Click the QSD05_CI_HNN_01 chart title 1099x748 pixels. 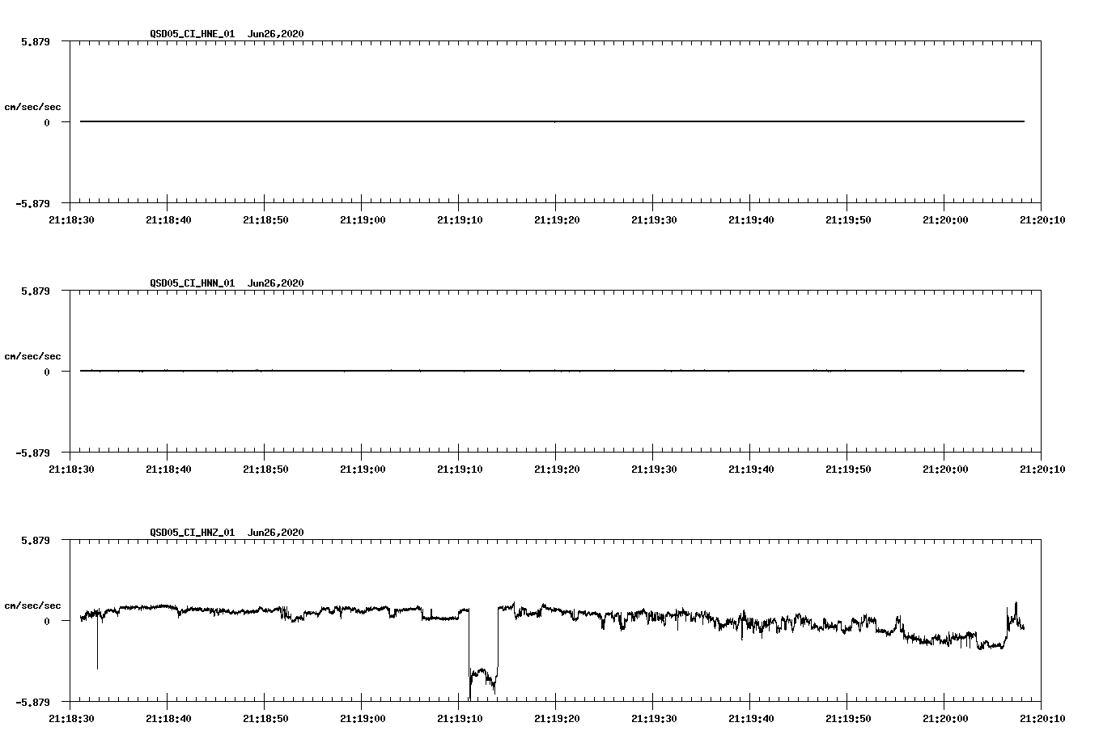[227, 283]
